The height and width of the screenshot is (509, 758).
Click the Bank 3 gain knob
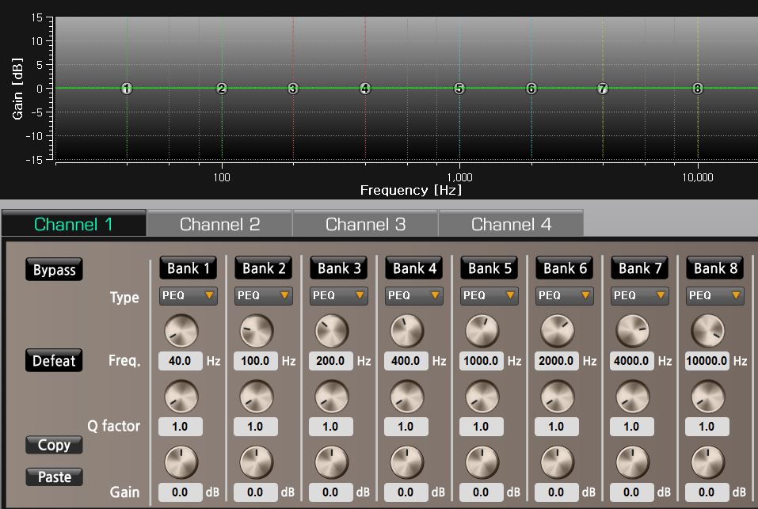click(331, 462)
